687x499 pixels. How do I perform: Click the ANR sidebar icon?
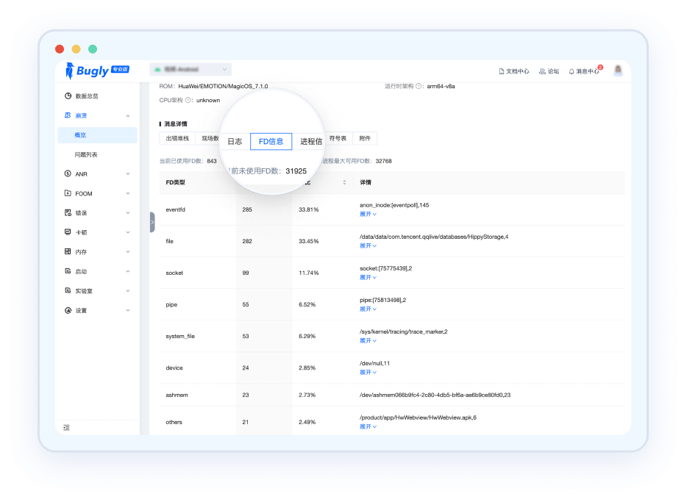[68, 174]
